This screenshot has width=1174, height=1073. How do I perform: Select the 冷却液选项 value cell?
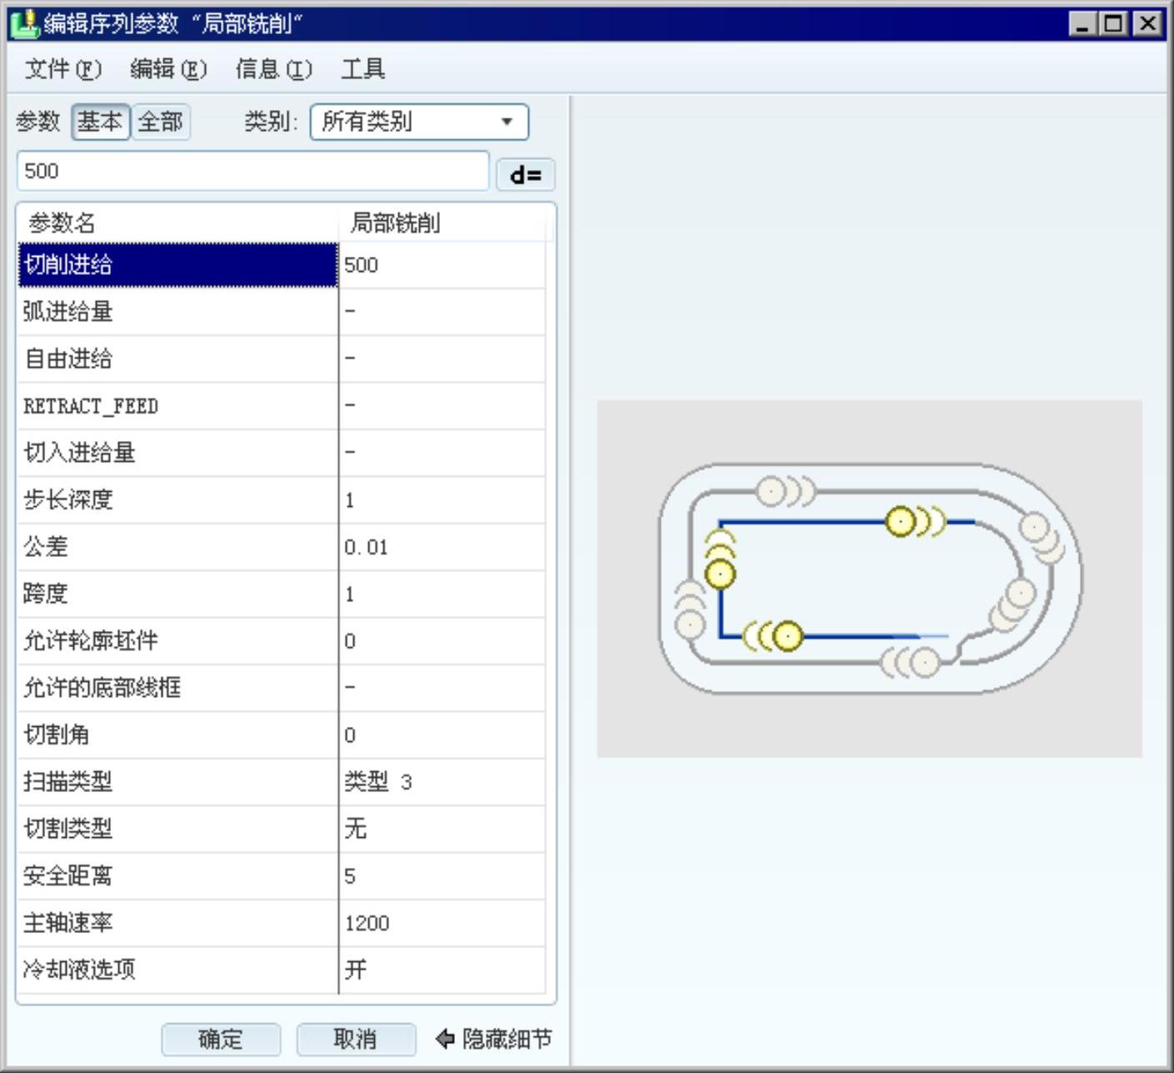point(442,970)
